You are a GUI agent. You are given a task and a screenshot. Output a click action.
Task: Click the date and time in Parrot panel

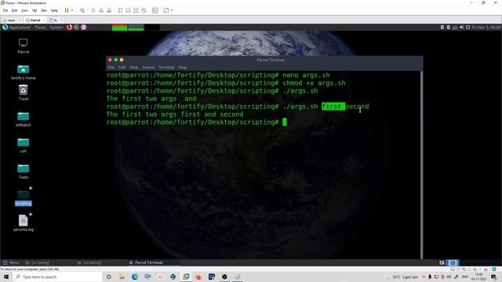[486, 27]
